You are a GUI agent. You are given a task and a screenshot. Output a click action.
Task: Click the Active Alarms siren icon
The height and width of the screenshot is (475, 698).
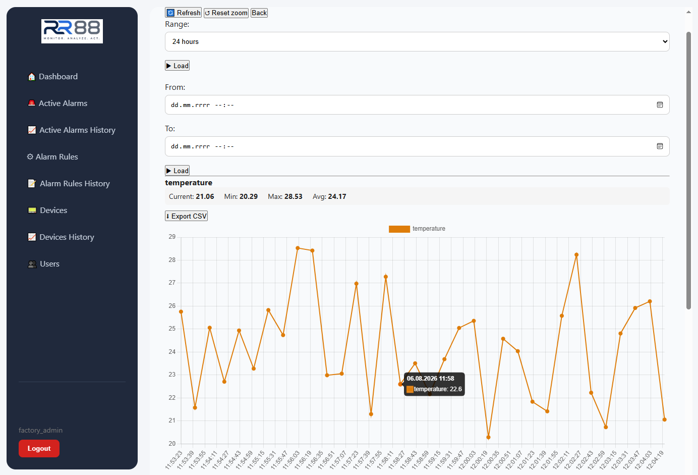(32, 103)
